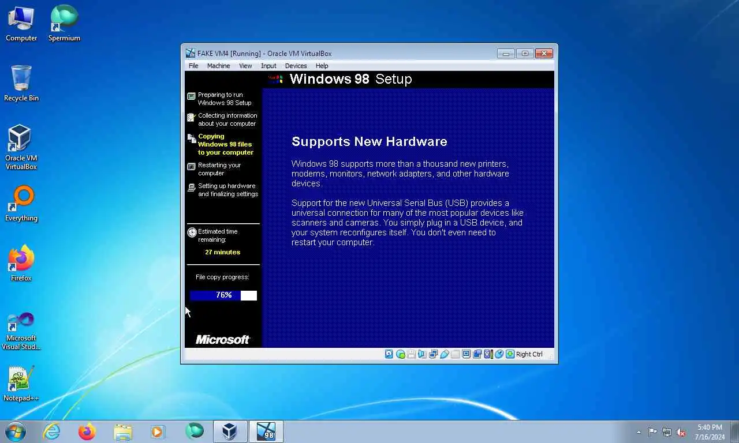
Task: Open the File menu
Action: (193, 66)
